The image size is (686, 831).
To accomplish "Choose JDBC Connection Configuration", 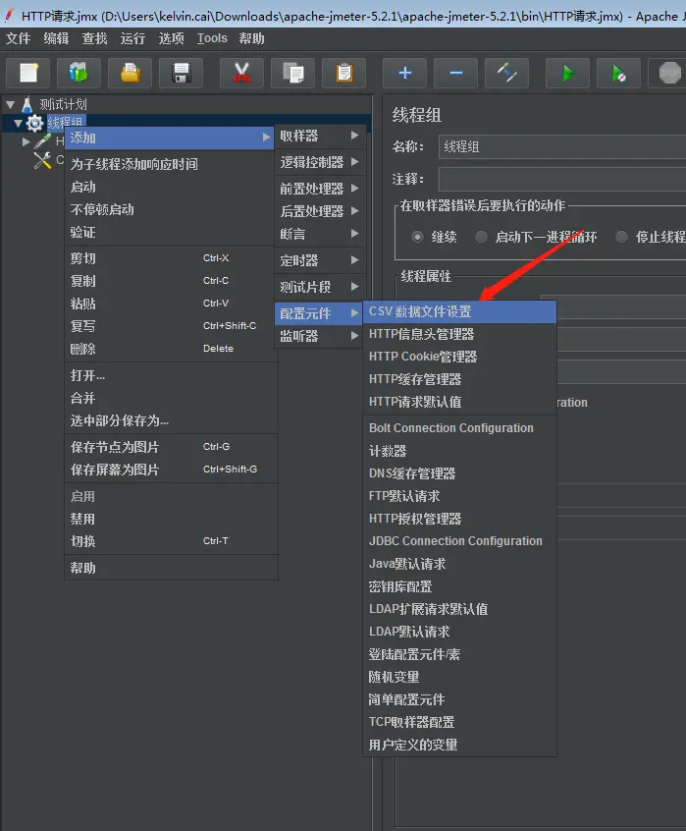I will [x=459, y=541].
